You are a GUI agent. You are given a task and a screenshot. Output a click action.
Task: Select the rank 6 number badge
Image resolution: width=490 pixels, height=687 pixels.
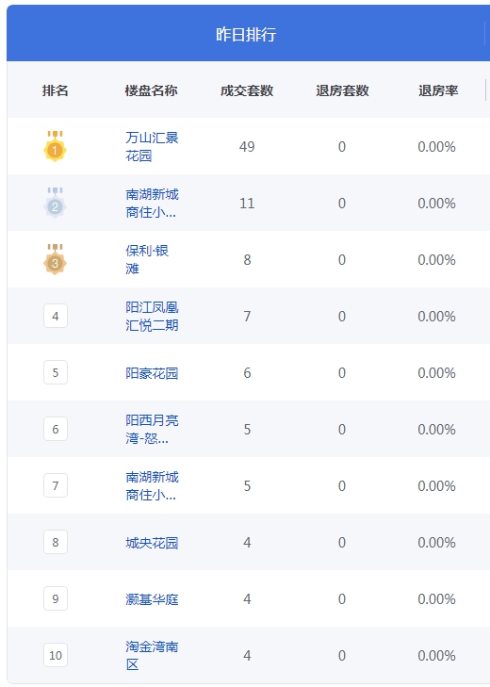click(x=56, y=429)
